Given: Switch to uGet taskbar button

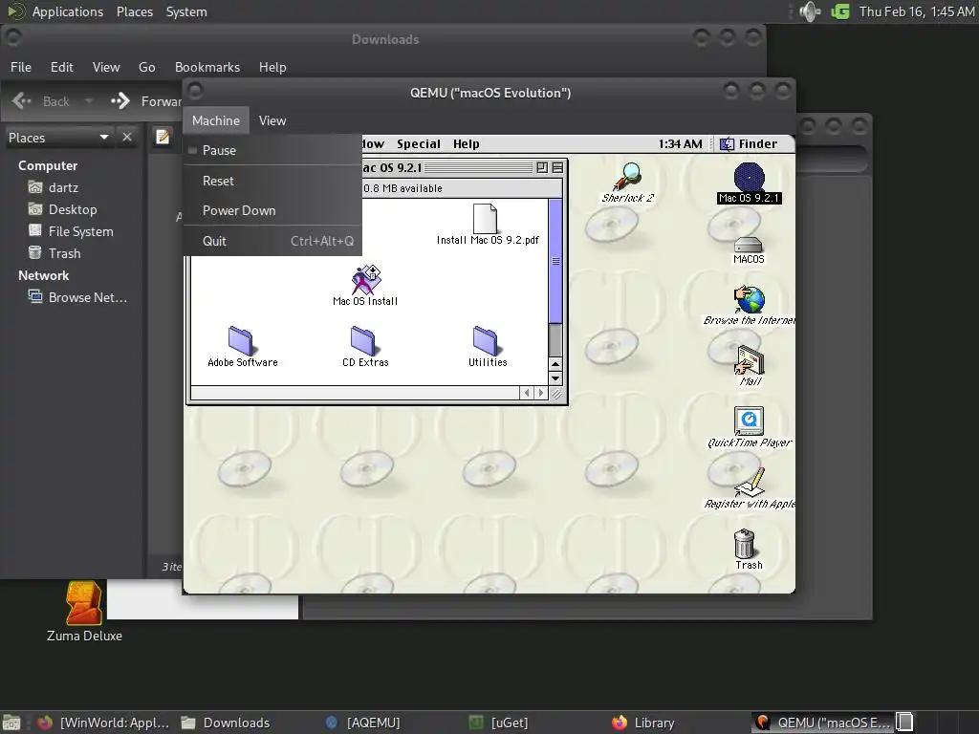Looking at the screenshot, I should (x=499, y=723).
